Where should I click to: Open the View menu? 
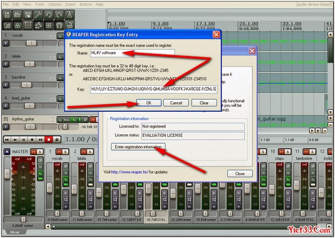tap(27, 4)
